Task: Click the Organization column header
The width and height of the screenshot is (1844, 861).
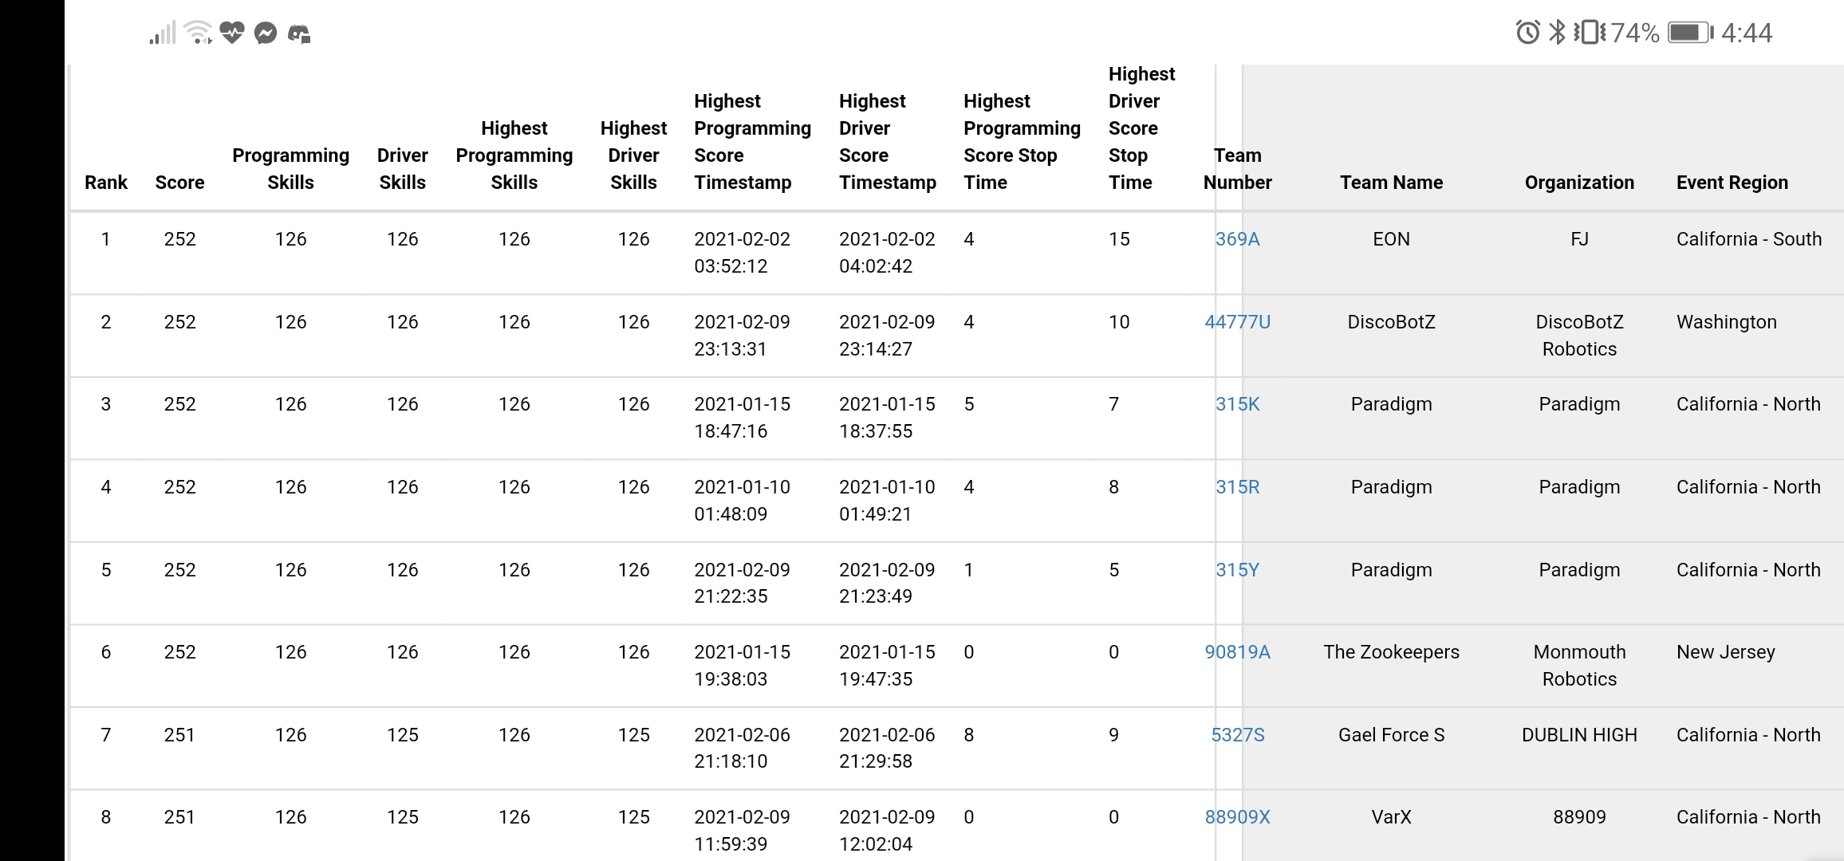Action: click(x=1579, y=183)
